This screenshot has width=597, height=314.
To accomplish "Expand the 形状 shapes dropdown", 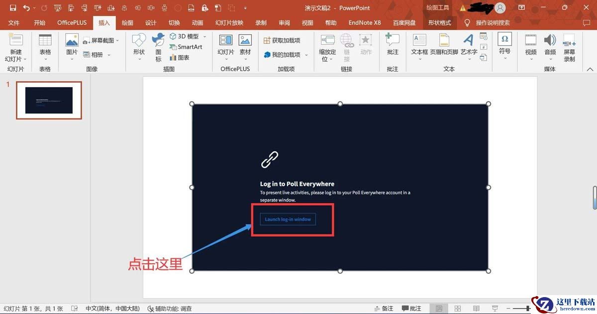I will (x=139, y=47).
